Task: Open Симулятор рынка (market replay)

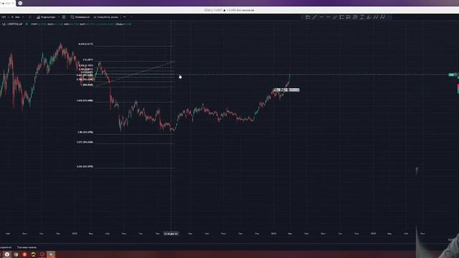Action: [x=105, y=17]
